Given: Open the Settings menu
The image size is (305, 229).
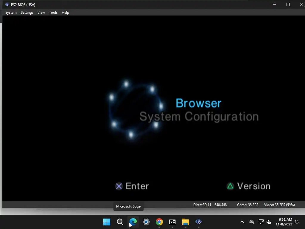Looking at the screenshot, I should (x=27, y=13).
